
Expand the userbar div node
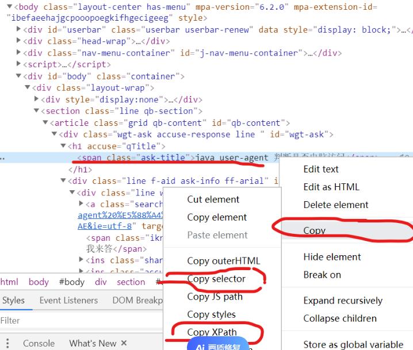point(18,28)
